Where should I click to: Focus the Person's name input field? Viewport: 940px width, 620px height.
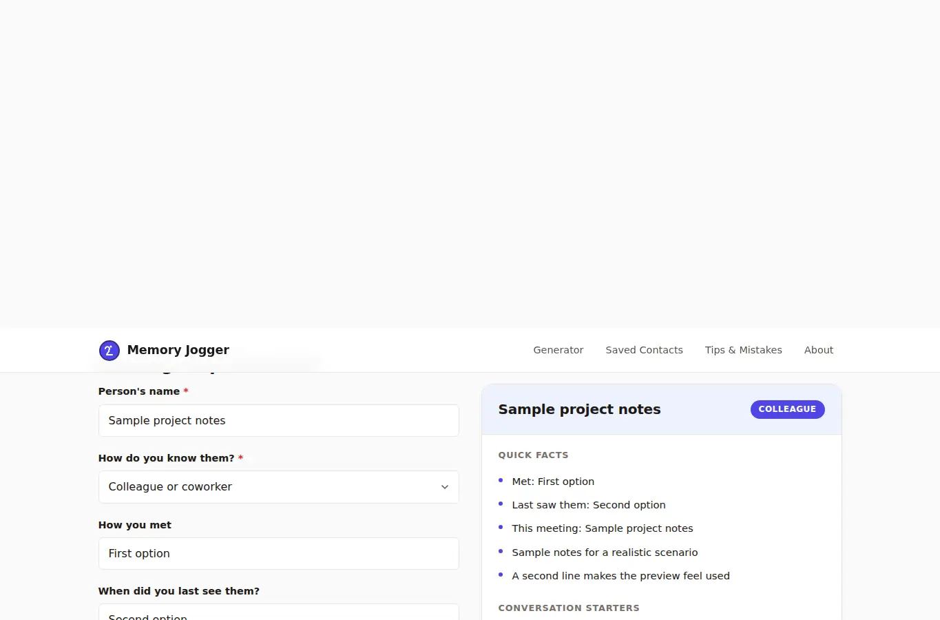278,420
